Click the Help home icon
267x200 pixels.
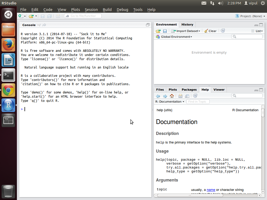(x=172, y=96)
